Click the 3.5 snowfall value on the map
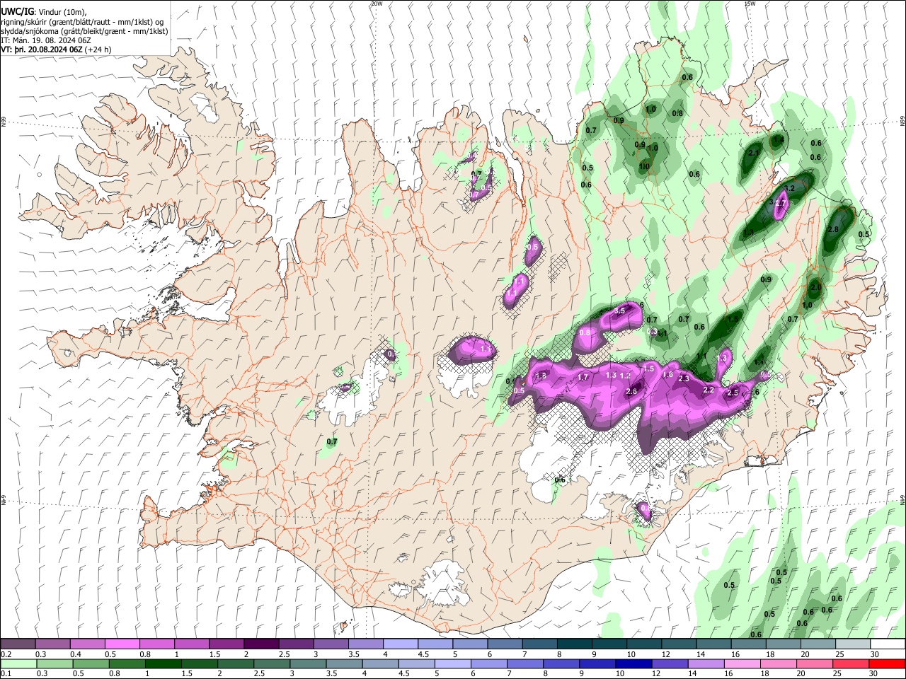The width and height of the screenshot is (906, 679). (x=619, y=311)
